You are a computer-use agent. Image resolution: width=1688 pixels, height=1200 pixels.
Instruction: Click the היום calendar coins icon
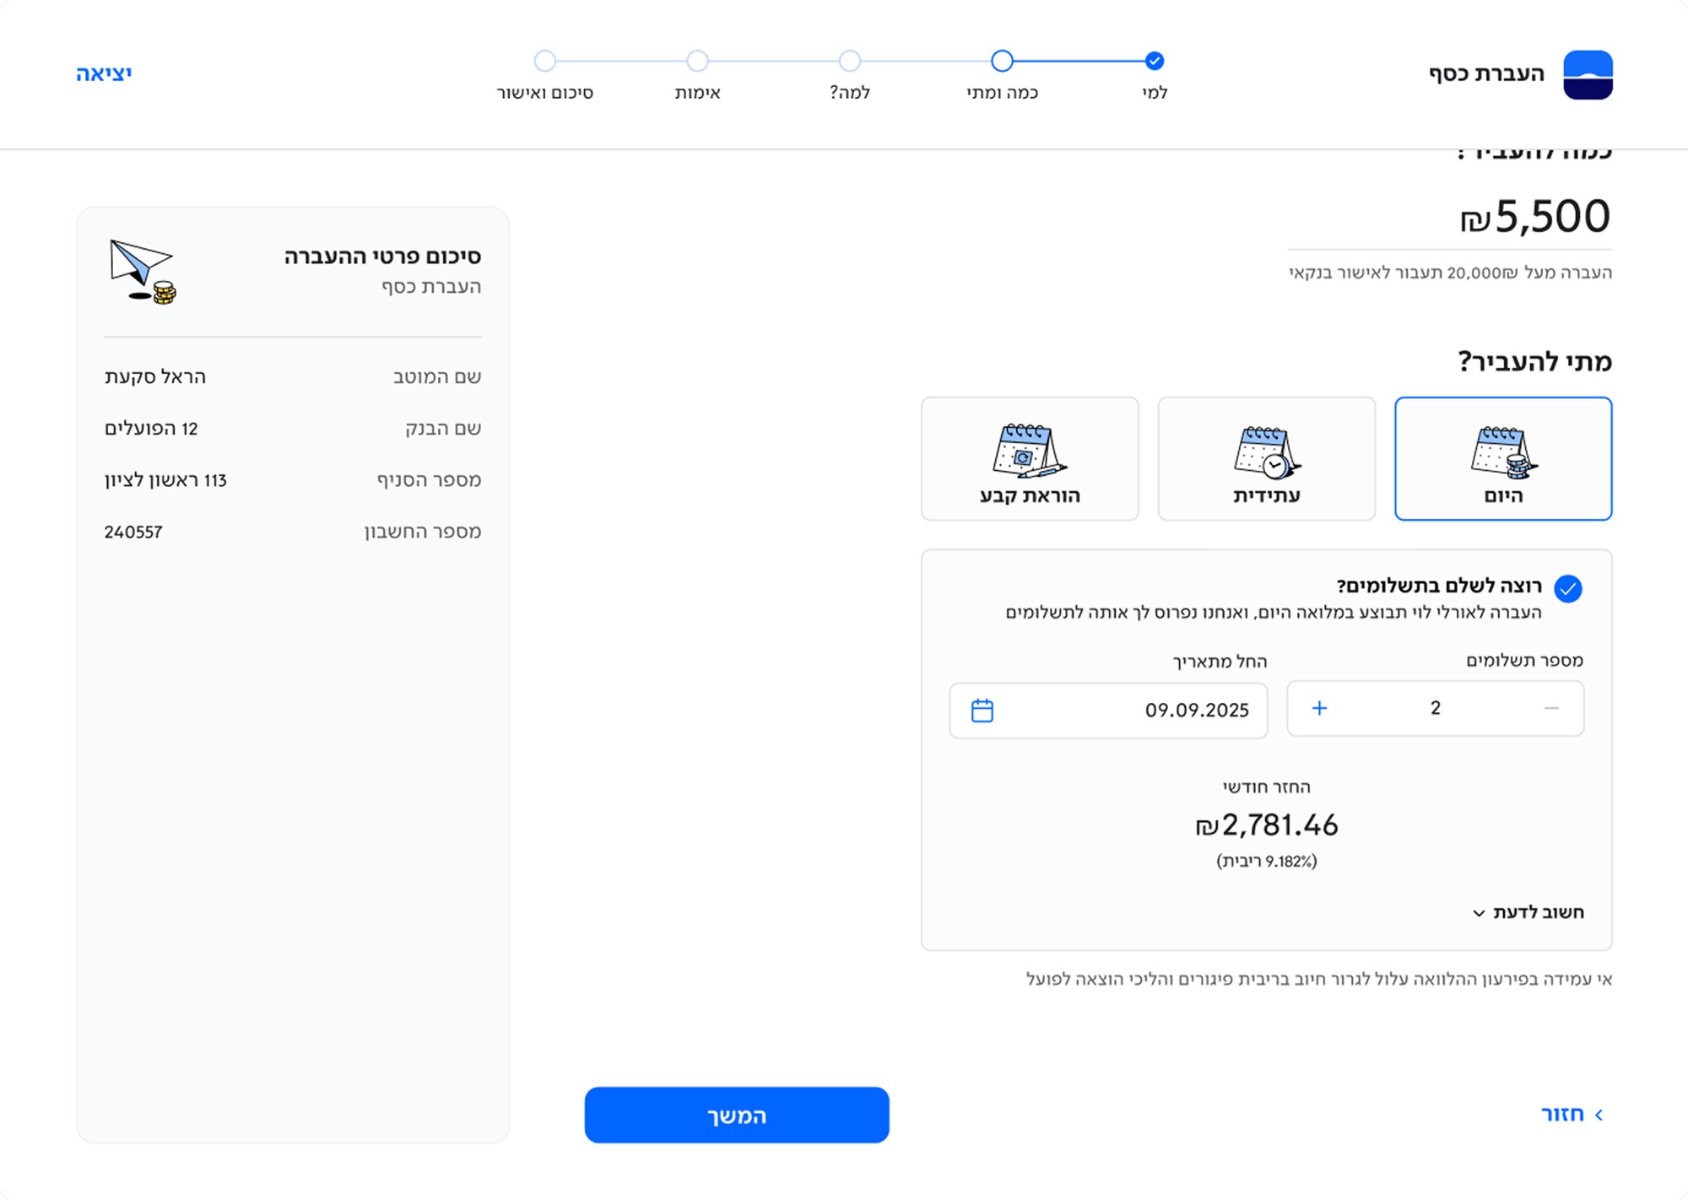1503,451
